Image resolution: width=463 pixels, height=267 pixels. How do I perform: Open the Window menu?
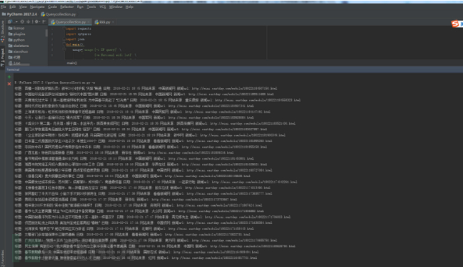click(115, 7)
